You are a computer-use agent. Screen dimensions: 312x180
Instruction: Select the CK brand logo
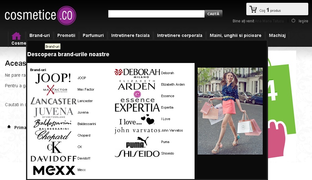click(54, 147)
